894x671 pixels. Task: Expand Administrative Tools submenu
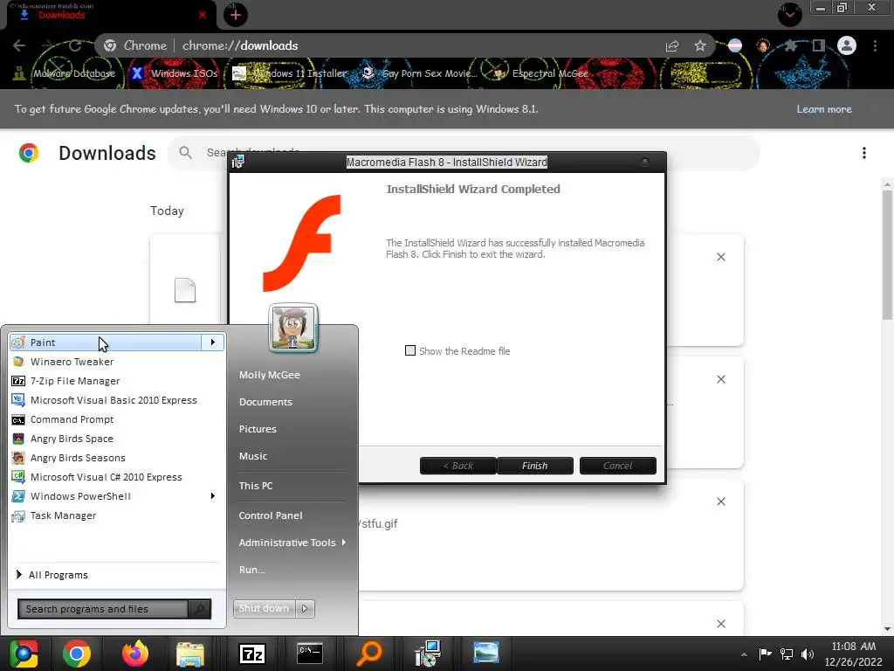click(292, 543)
